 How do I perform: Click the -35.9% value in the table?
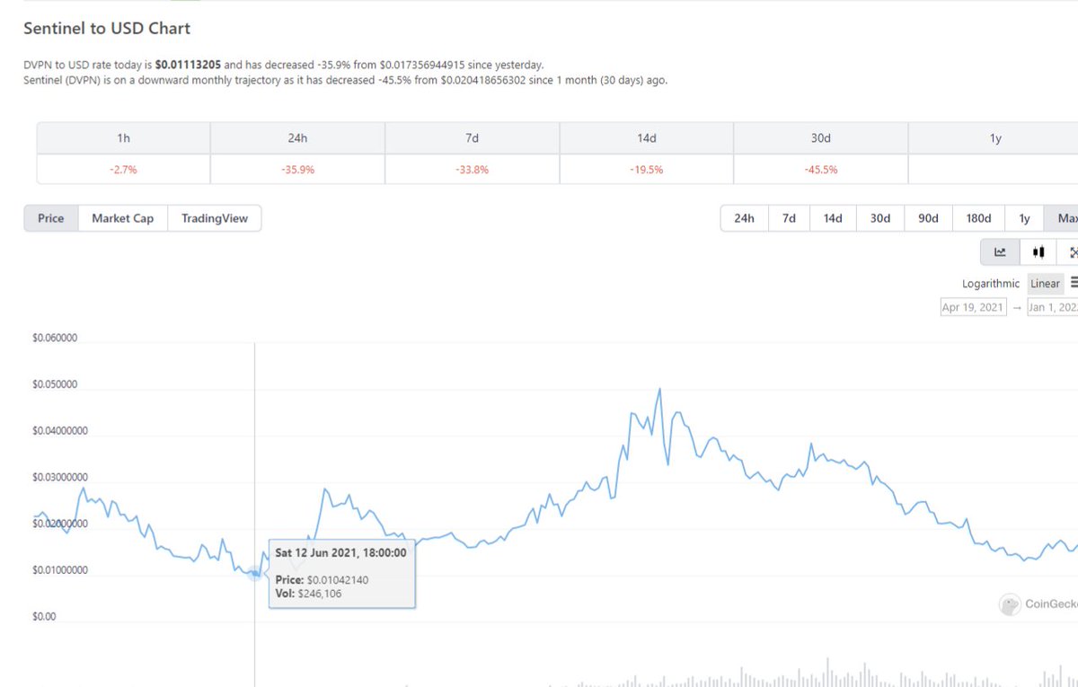point(297,169)
